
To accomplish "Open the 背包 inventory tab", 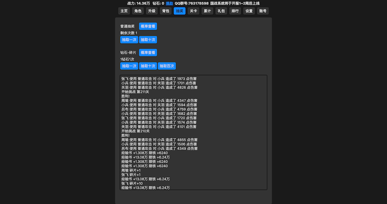I will pos(166,11).
